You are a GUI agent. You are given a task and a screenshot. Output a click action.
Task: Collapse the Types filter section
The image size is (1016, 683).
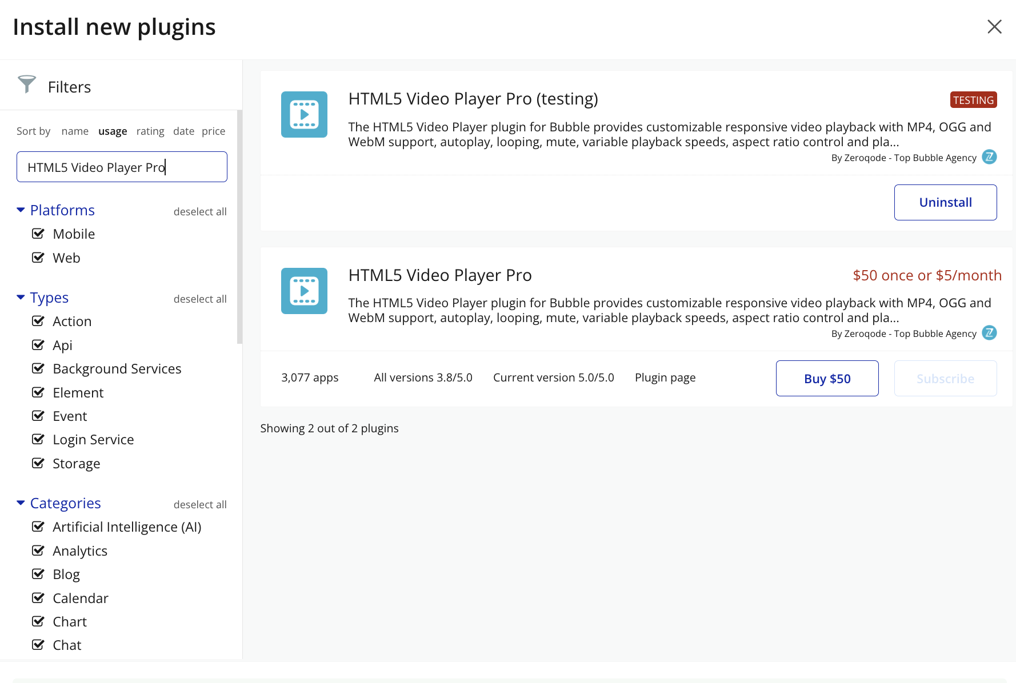click(x=21, y=298)
